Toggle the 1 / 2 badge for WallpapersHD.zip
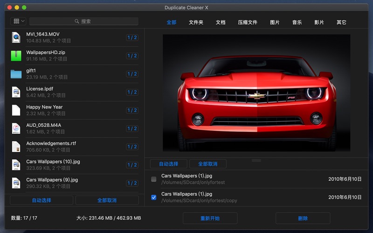Screen dimensions: 373x233 click(x=132, y=55)
